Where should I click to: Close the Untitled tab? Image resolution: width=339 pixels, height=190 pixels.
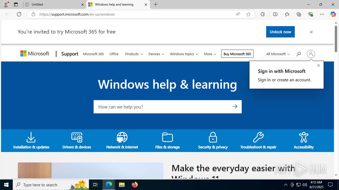point(82,4)
